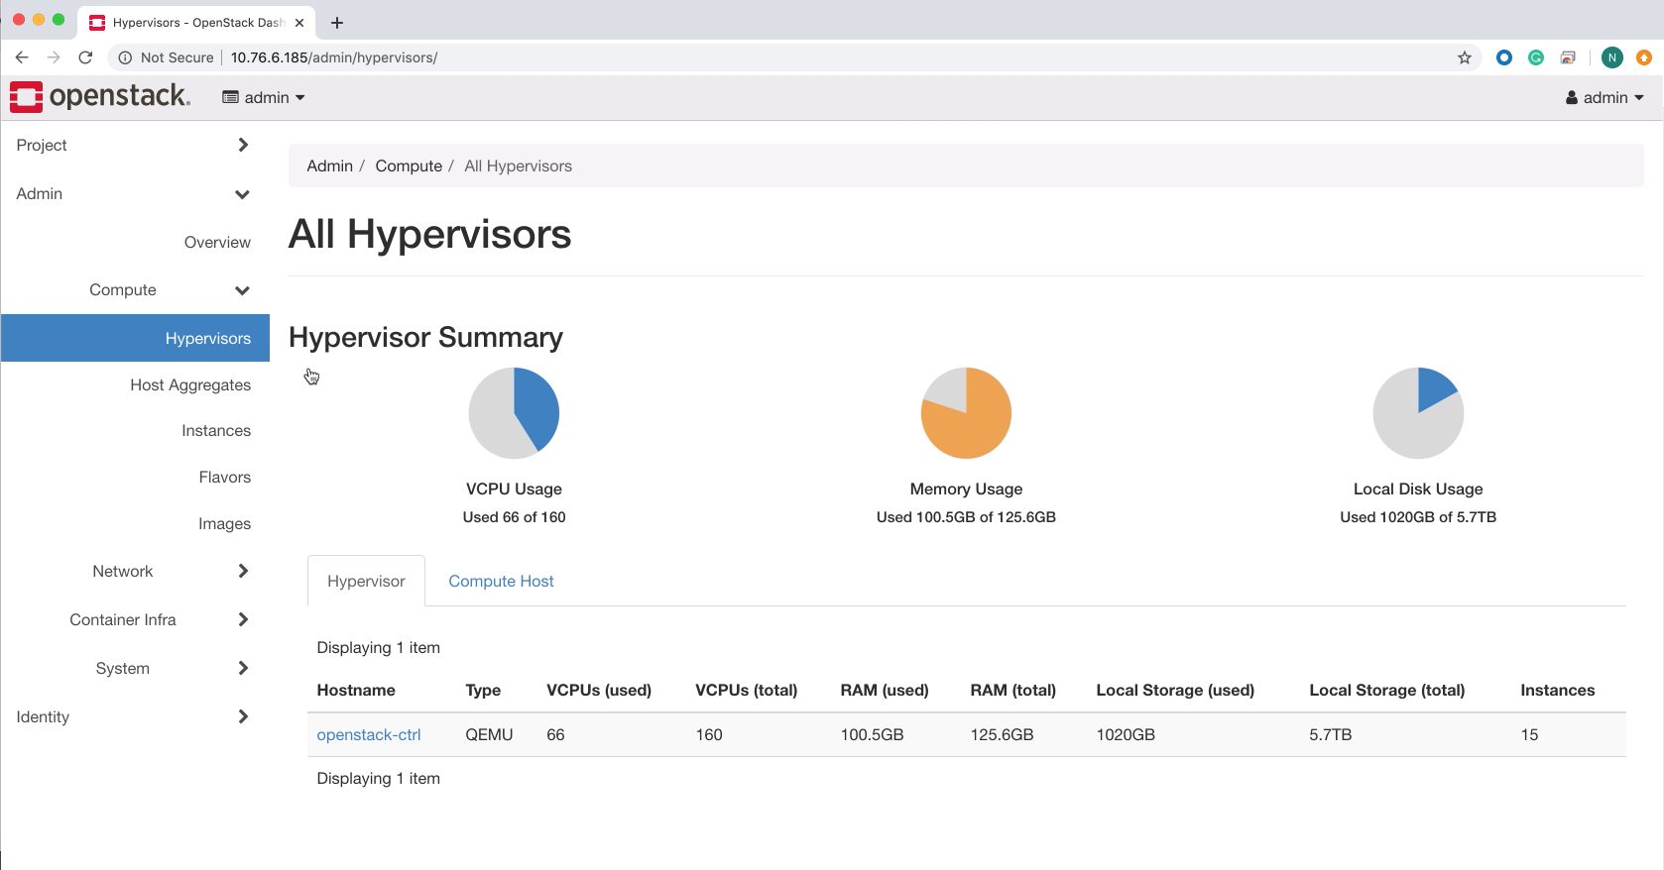This screenshot has height=870, width=1664.
Task: Click the Admin breadcrumb link
Action: 330,165
